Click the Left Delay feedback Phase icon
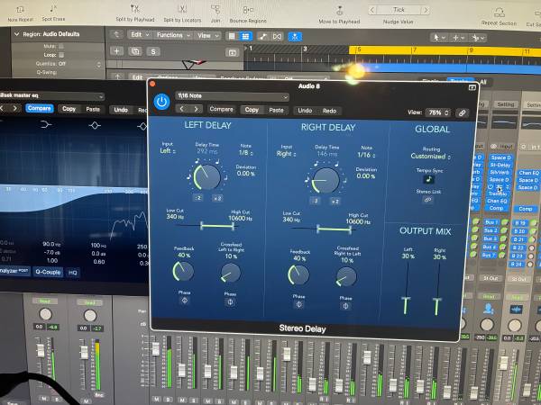Image resolution: width=541 pixels, height=405 pixels. pos(185,300)
